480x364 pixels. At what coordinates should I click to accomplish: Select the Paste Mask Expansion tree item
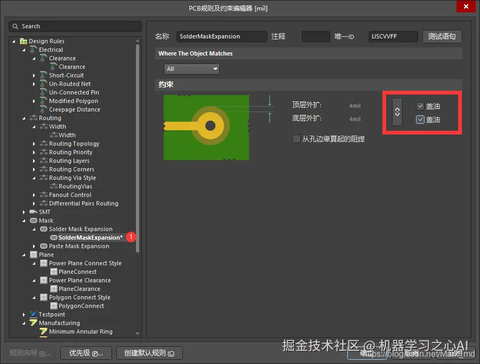tap(79, 246)
